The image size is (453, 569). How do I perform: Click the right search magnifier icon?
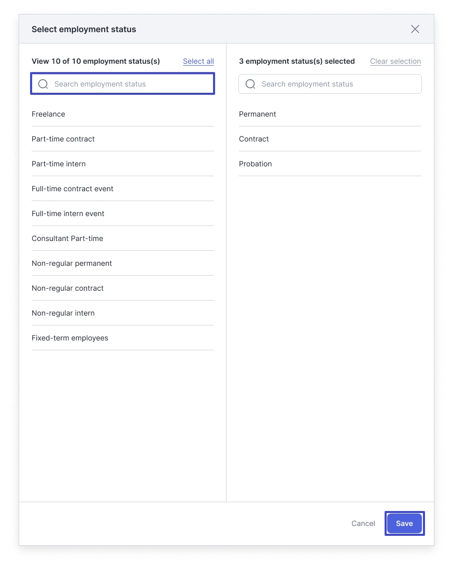pyautogui.click(x=250, y=84)
